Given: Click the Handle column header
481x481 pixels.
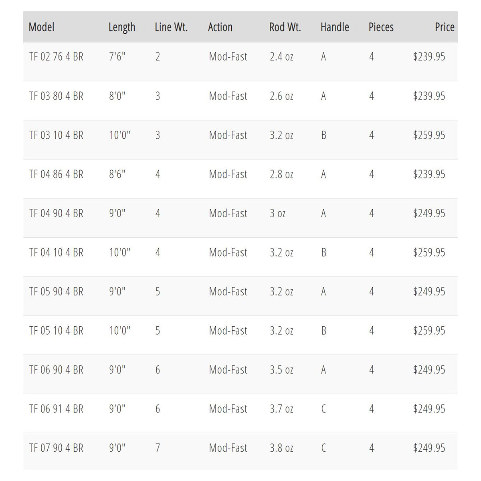Looking at the screenshot, I should click(335, 27).
